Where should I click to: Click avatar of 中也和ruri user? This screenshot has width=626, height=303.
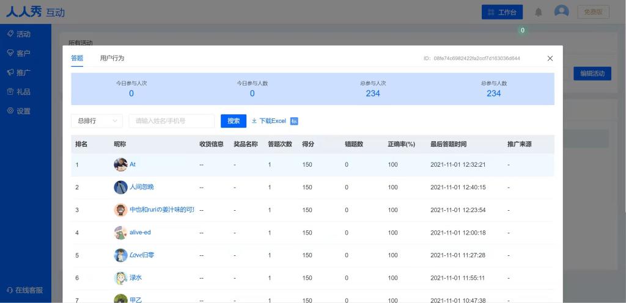[x=120, y=210]
